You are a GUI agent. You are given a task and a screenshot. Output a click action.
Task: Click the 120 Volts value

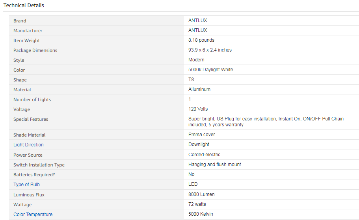coord(198,109)
